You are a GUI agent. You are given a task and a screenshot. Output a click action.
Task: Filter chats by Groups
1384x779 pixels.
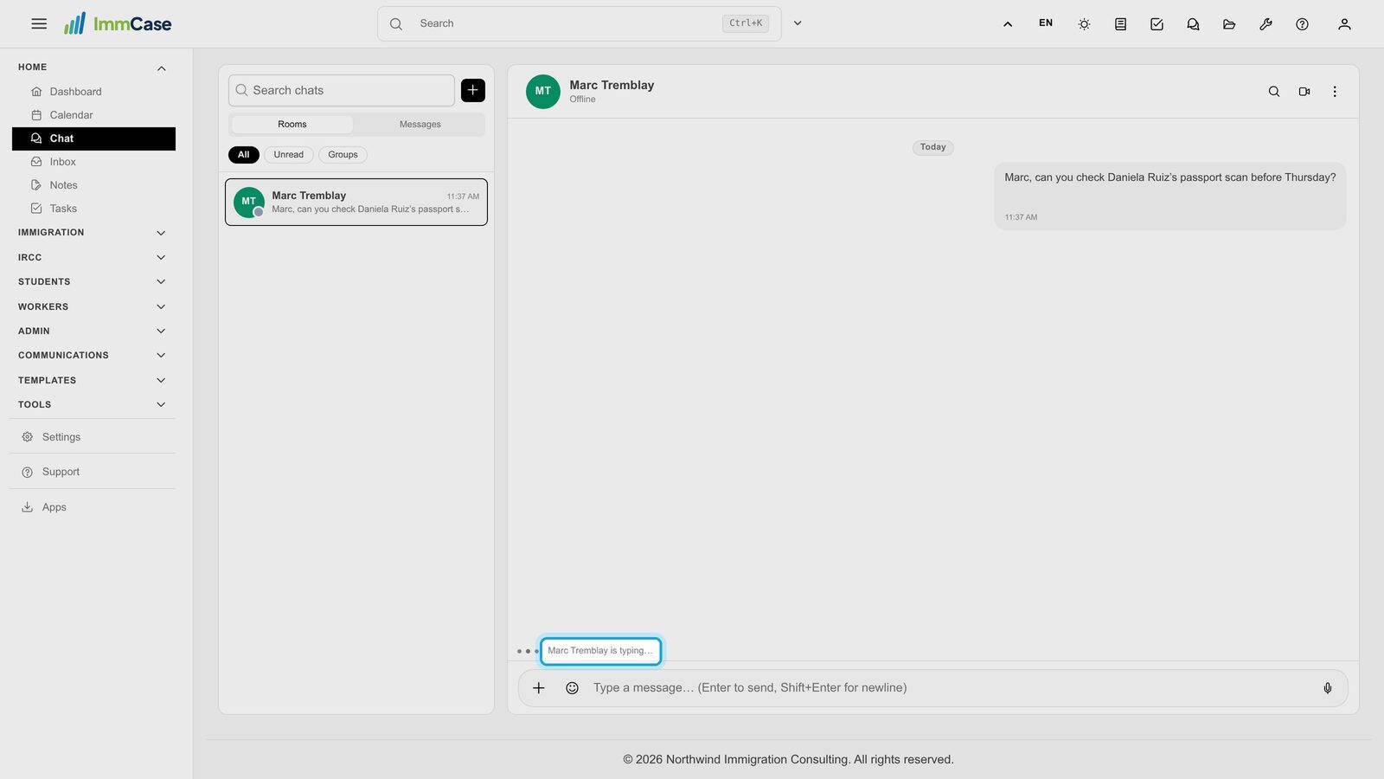point(343,155)
